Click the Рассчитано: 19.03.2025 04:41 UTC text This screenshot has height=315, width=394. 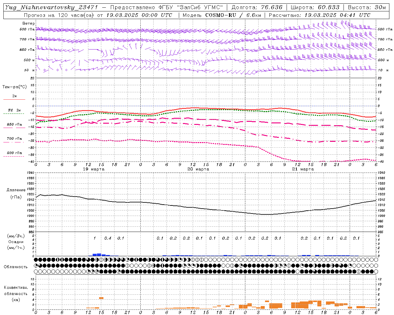(x=320, y=15)
